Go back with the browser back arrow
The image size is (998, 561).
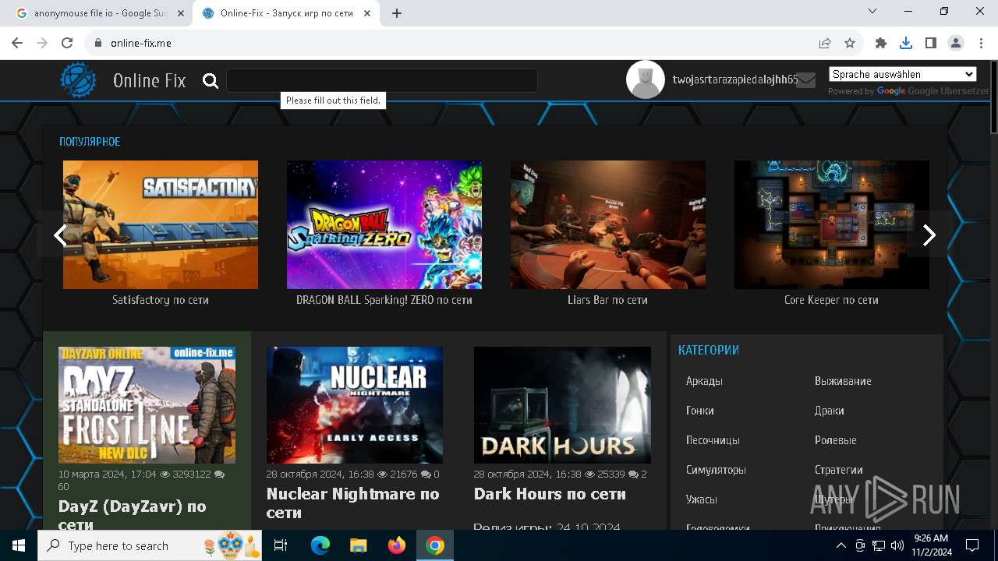click(x=17, y=43)
